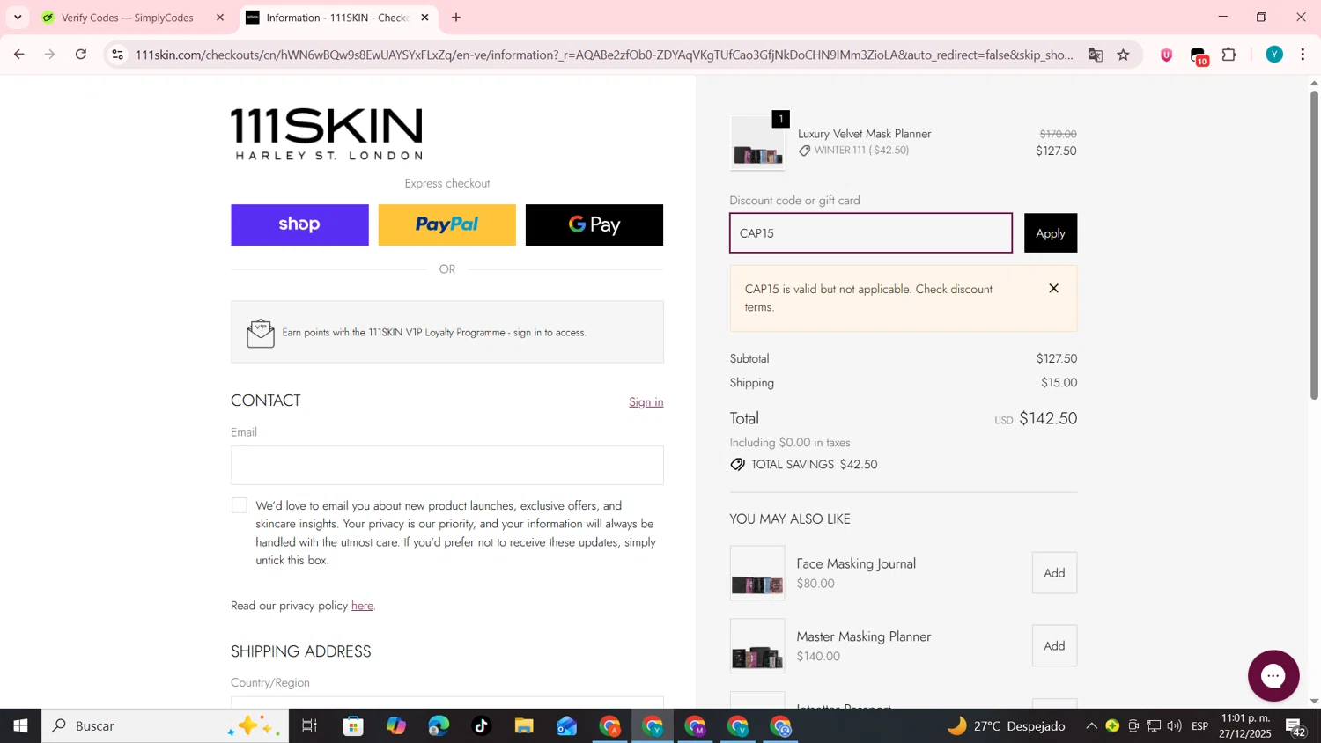Open the privacy policy 'here' link

[x=362, y=606]
